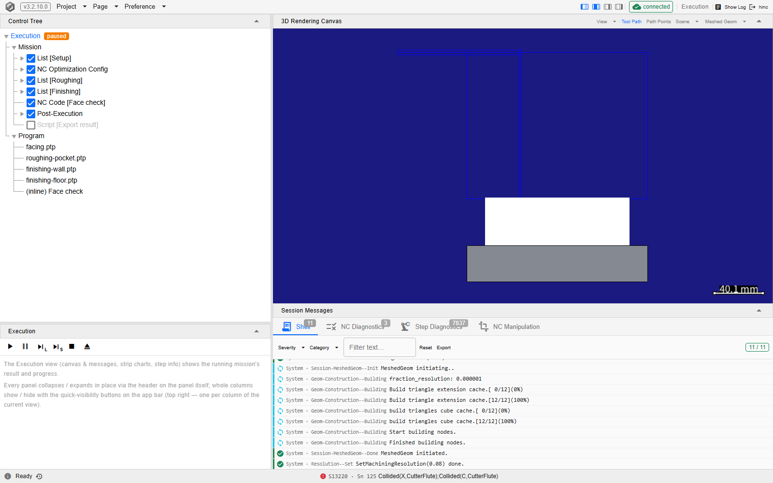Collapse the Execution tree root

(x=6, y=36)
